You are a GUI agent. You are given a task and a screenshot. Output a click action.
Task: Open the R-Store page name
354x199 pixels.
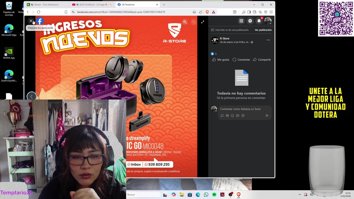pos(225,38)
